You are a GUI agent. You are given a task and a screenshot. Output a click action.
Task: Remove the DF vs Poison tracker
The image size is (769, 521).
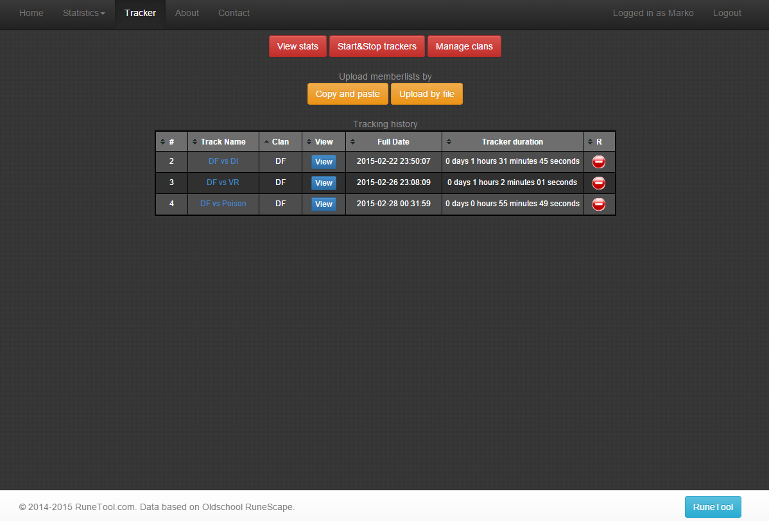coord(598,204)
